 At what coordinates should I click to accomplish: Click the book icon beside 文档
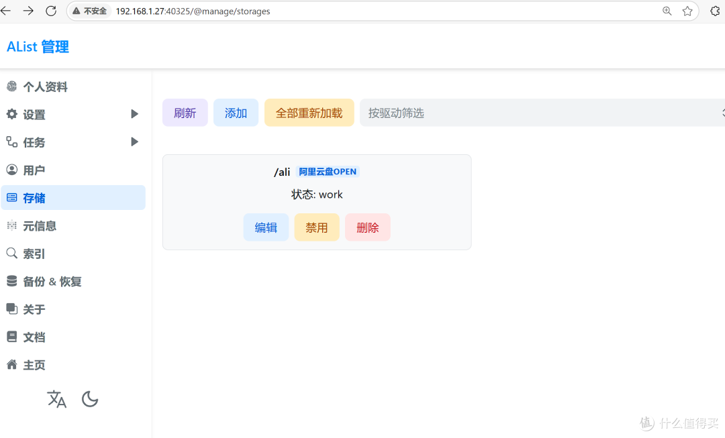pyautogui.click(x=11, y=336)
